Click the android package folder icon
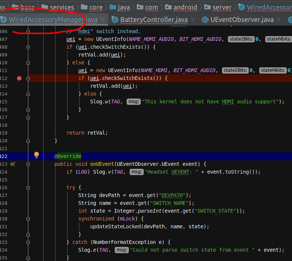 point(168,7)
